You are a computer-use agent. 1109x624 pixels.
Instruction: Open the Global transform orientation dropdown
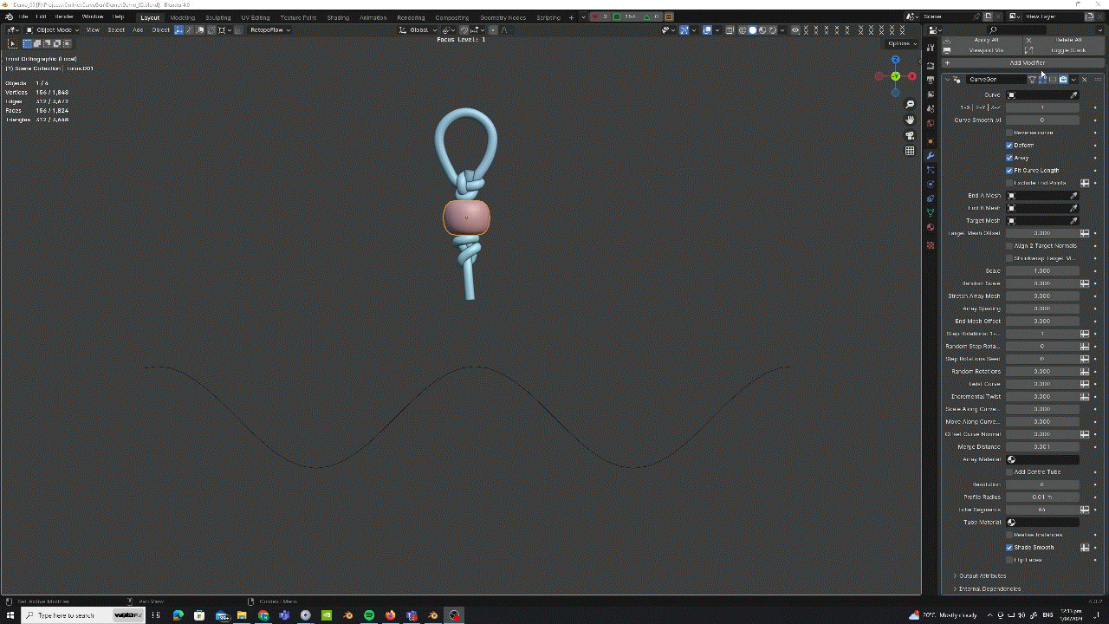pos(418,30)
